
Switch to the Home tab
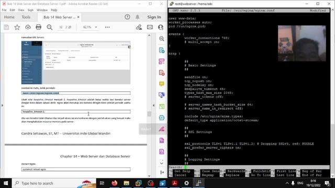(x=9, y=17)
